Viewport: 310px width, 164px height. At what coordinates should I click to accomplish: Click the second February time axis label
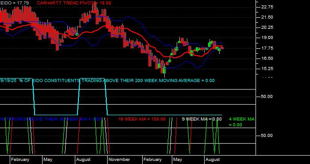click(x=152, y=160)
